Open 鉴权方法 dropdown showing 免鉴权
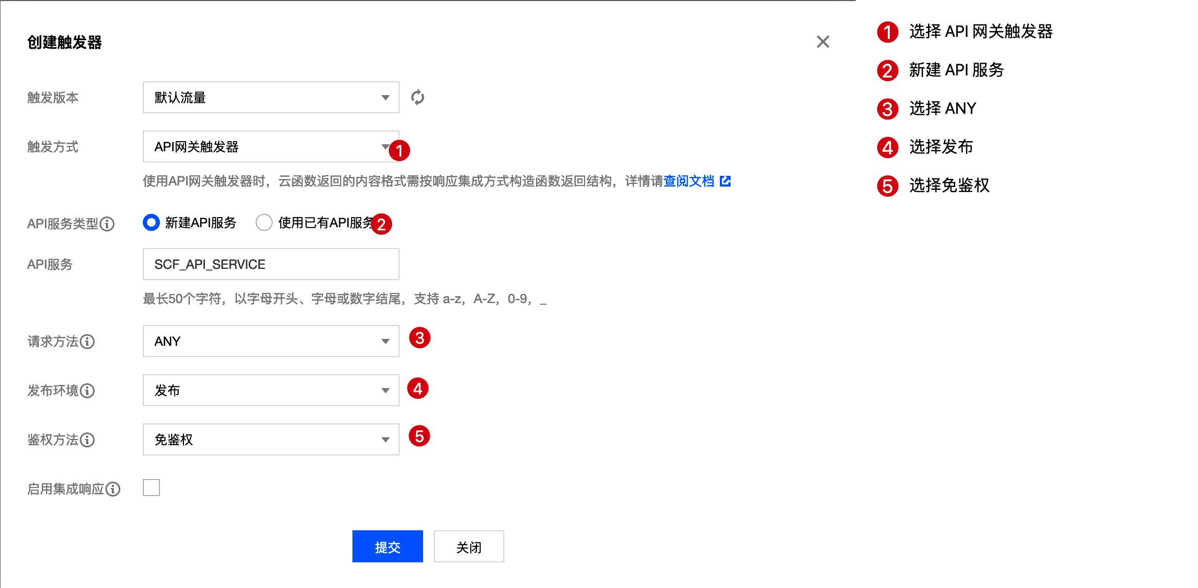This screenshot has width=1198, height=588. pos(271,439)
